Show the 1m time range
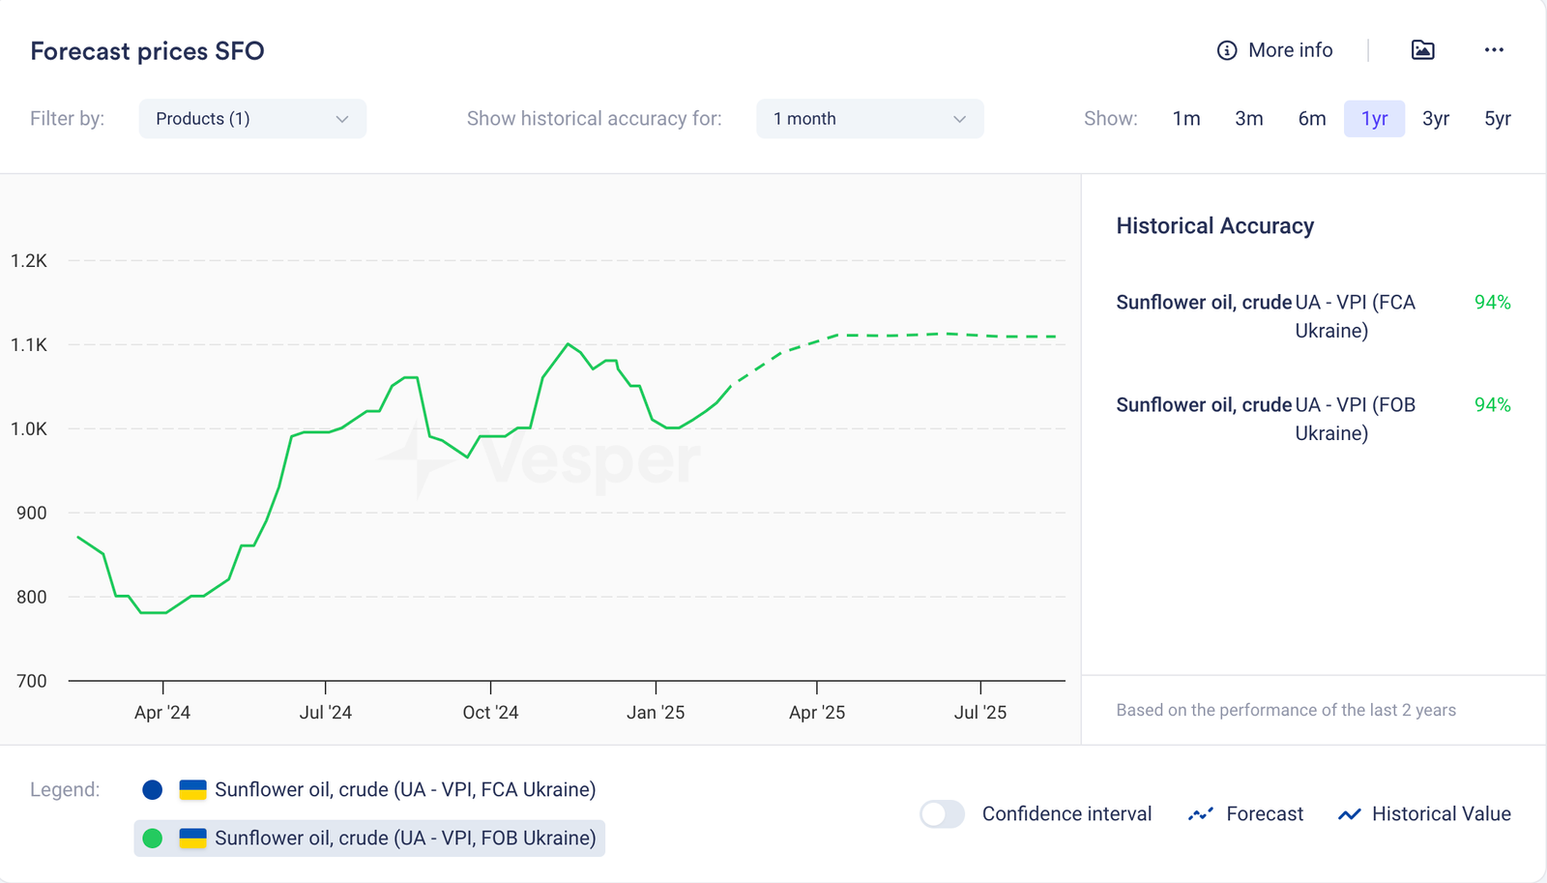This screenshot has height=883, width=1547. pyautogui.click(x=1186, y=119)
